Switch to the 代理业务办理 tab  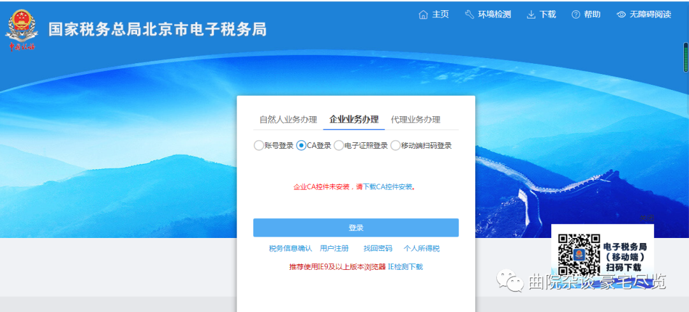415,119
